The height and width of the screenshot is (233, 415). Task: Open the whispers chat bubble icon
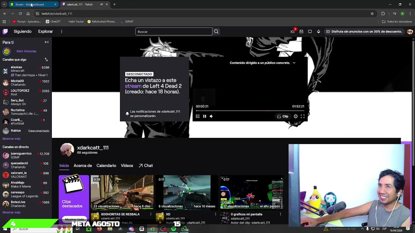(x=310, y=31)
